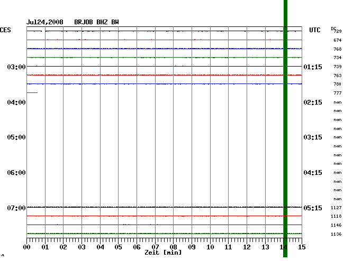Click minute tick label 09
The width and height of the screenshot is (344, 261).
pyautogui.click(x=192, y=247)
